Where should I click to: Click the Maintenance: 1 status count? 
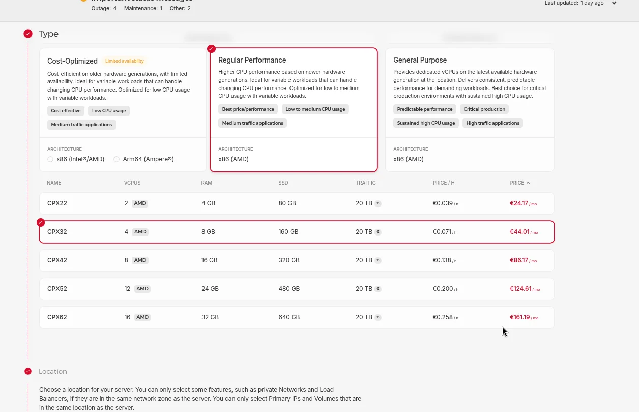tap(143, 9)
